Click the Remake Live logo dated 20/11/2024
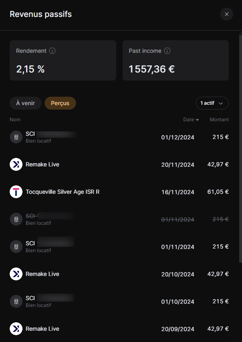 pos(16,164)
